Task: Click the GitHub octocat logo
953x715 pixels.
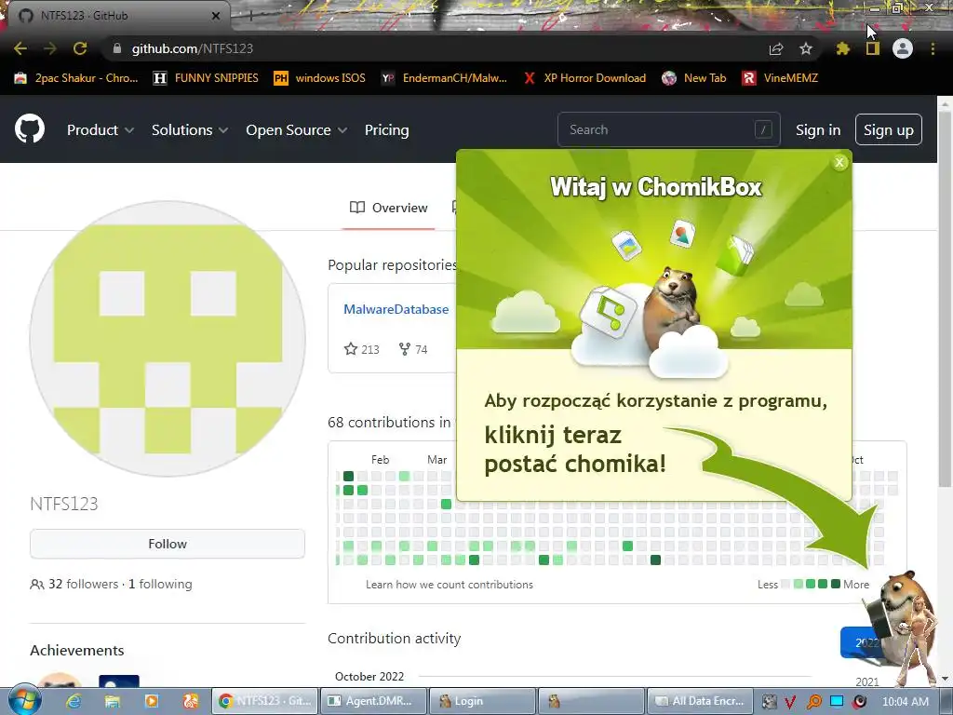Action: 30,128
